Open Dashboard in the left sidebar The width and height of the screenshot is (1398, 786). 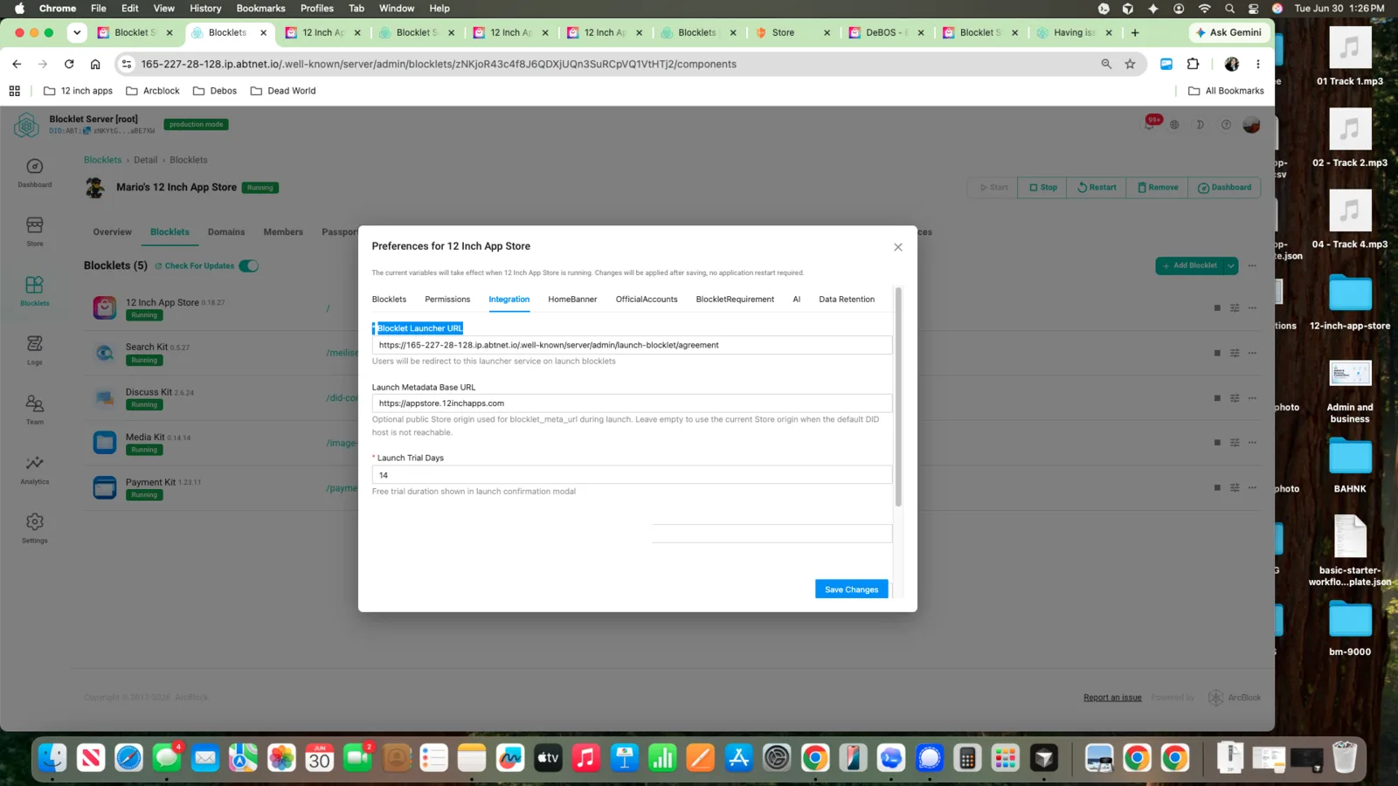tap(35, 173)
